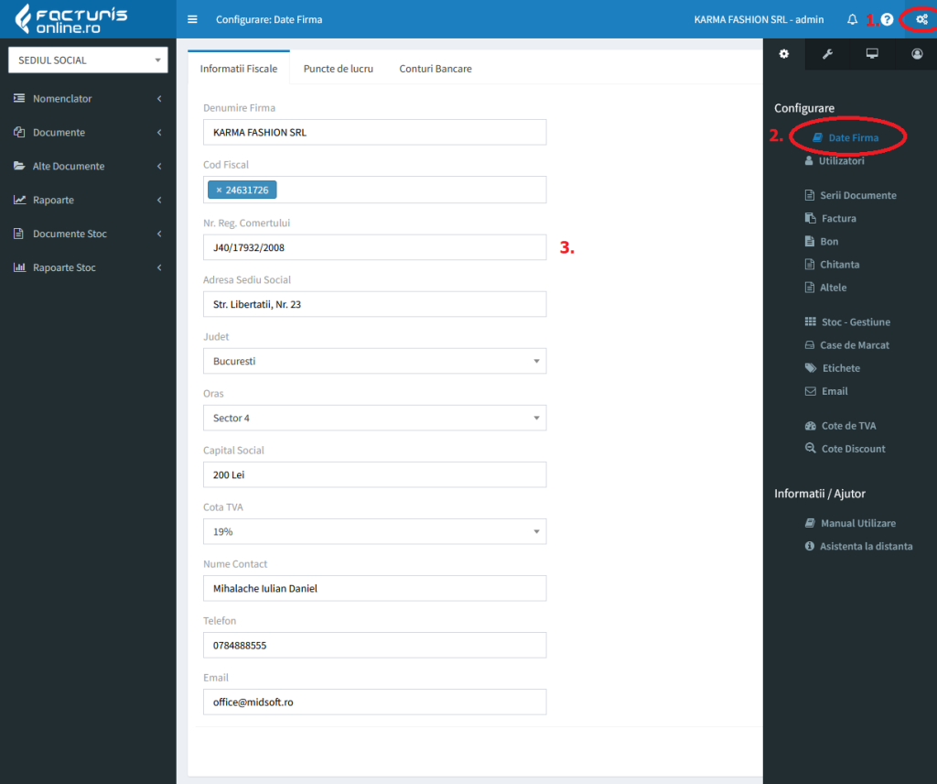
Task: Click KARMA FASHION SRL - admin header text
Action: click(759, 19)
